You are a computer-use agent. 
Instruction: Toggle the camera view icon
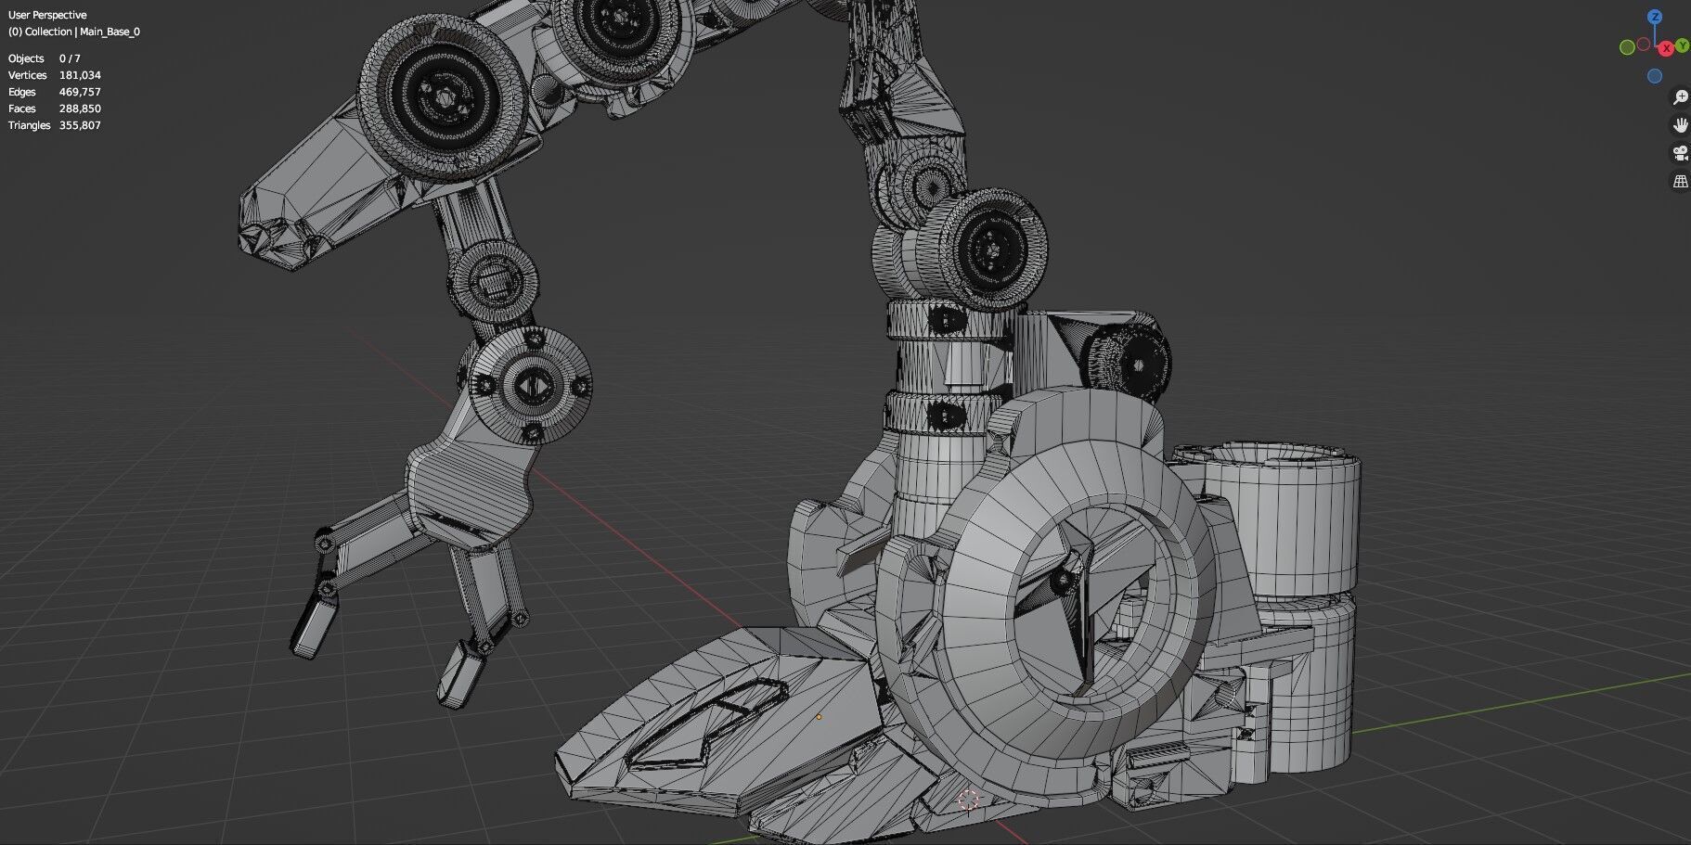point(1680,153)
